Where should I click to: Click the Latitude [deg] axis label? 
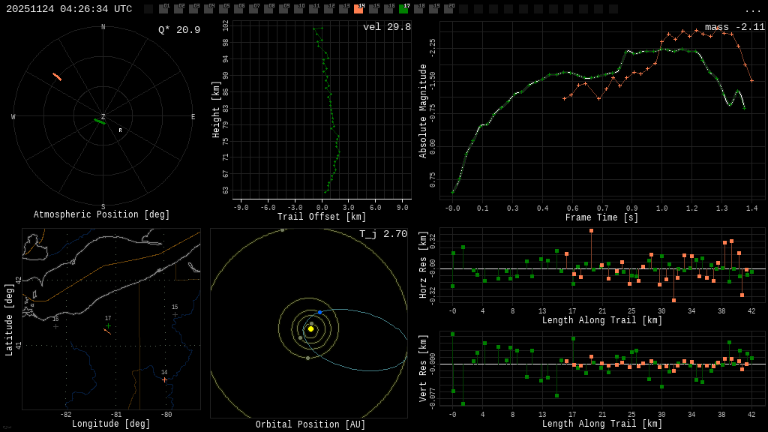point(9,319)
